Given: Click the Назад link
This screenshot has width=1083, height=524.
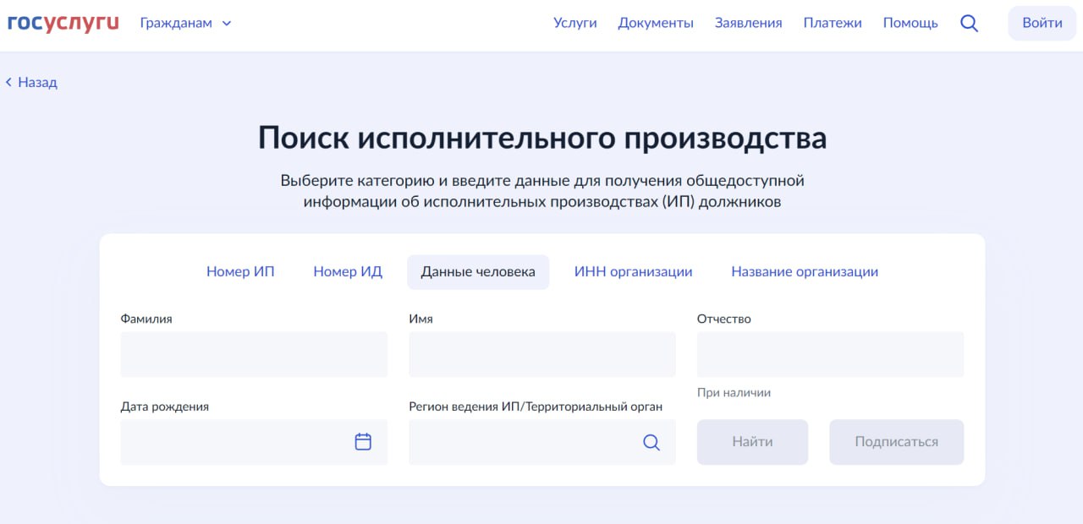Looking at the screenshot, I should pyautogui.click(x=37, y=82).
